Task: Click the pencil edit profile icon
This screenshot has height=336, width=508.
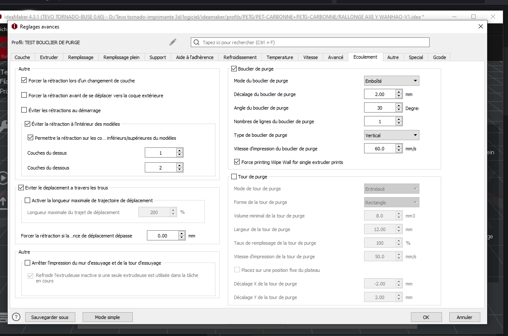Action: pyautogui.click(x=173, y=42)
